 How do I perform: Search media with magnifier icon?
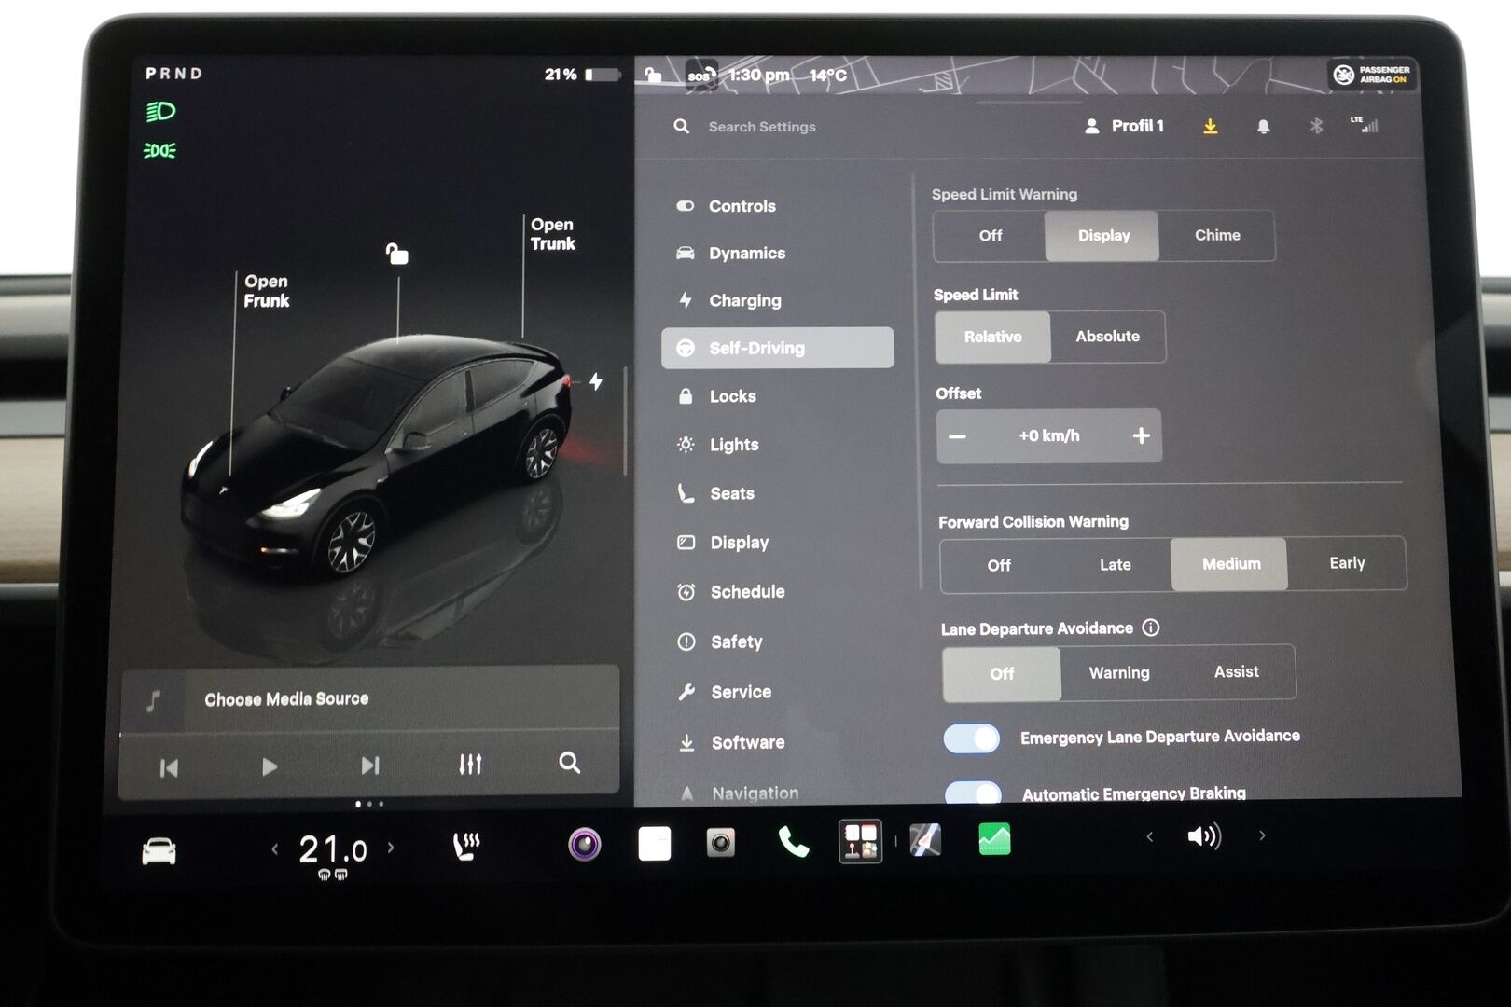click(x=569, y=764)
